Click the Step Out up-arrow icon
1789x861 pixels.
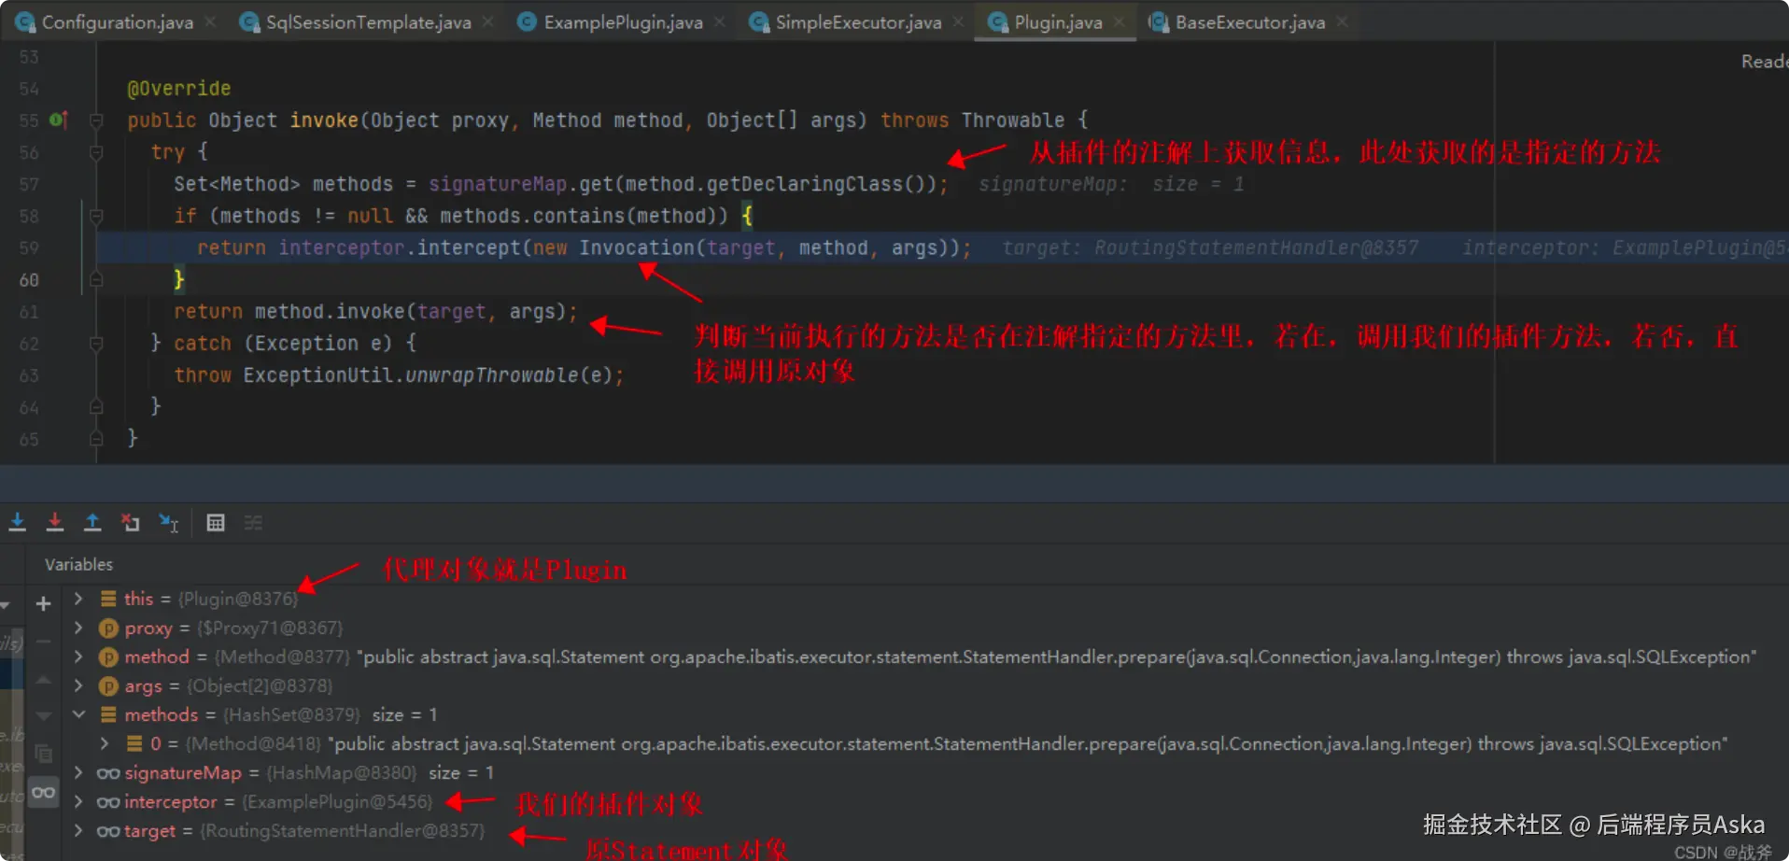92,523
